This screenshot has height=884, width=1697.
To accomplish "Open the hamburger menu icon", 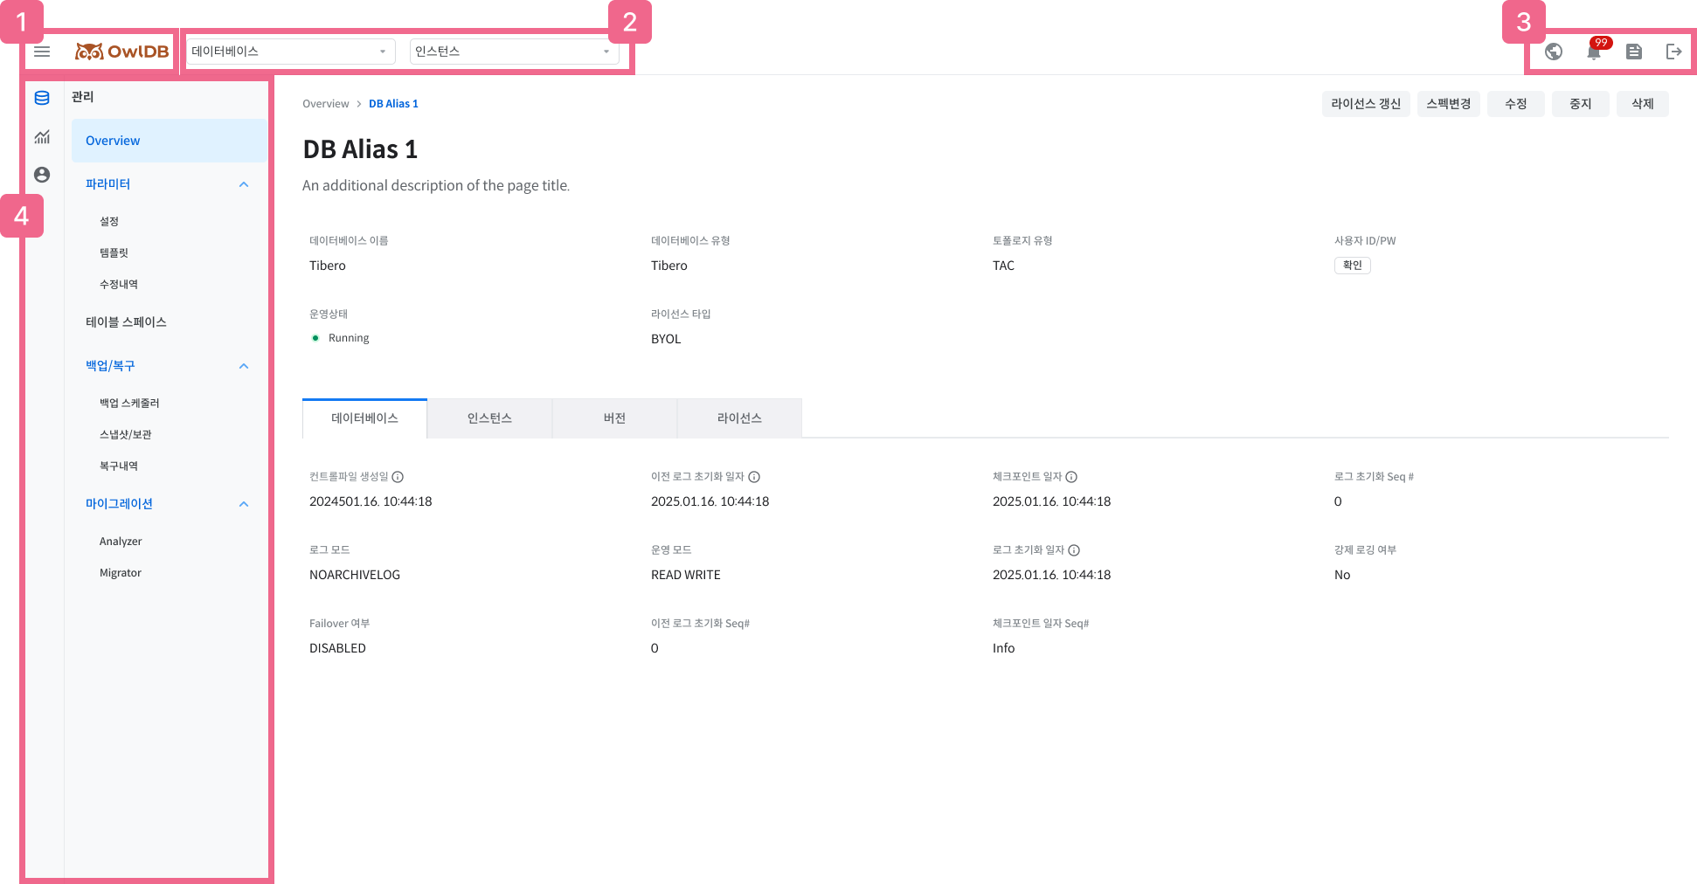I will coord(42,52).
